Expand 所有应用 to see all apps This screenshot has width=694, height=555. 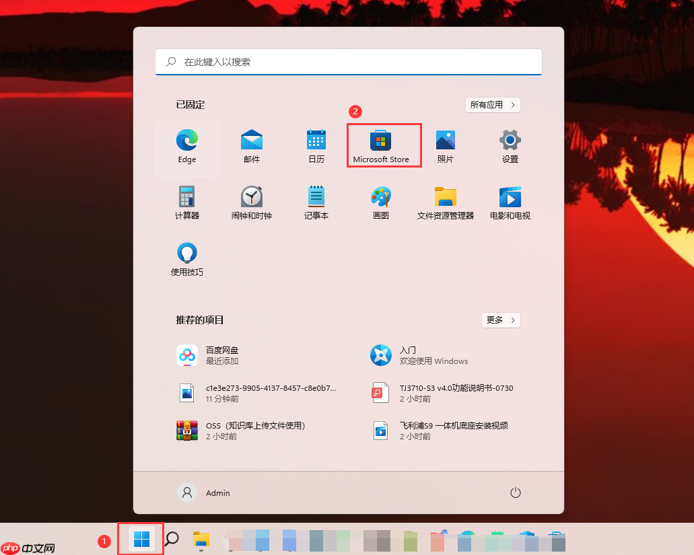pos(493,105)
